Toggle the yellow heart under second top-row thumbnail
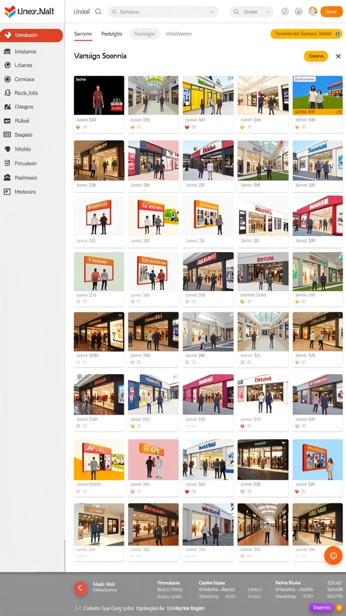Screen dimensions: 346x616 (x=133, y=128)
